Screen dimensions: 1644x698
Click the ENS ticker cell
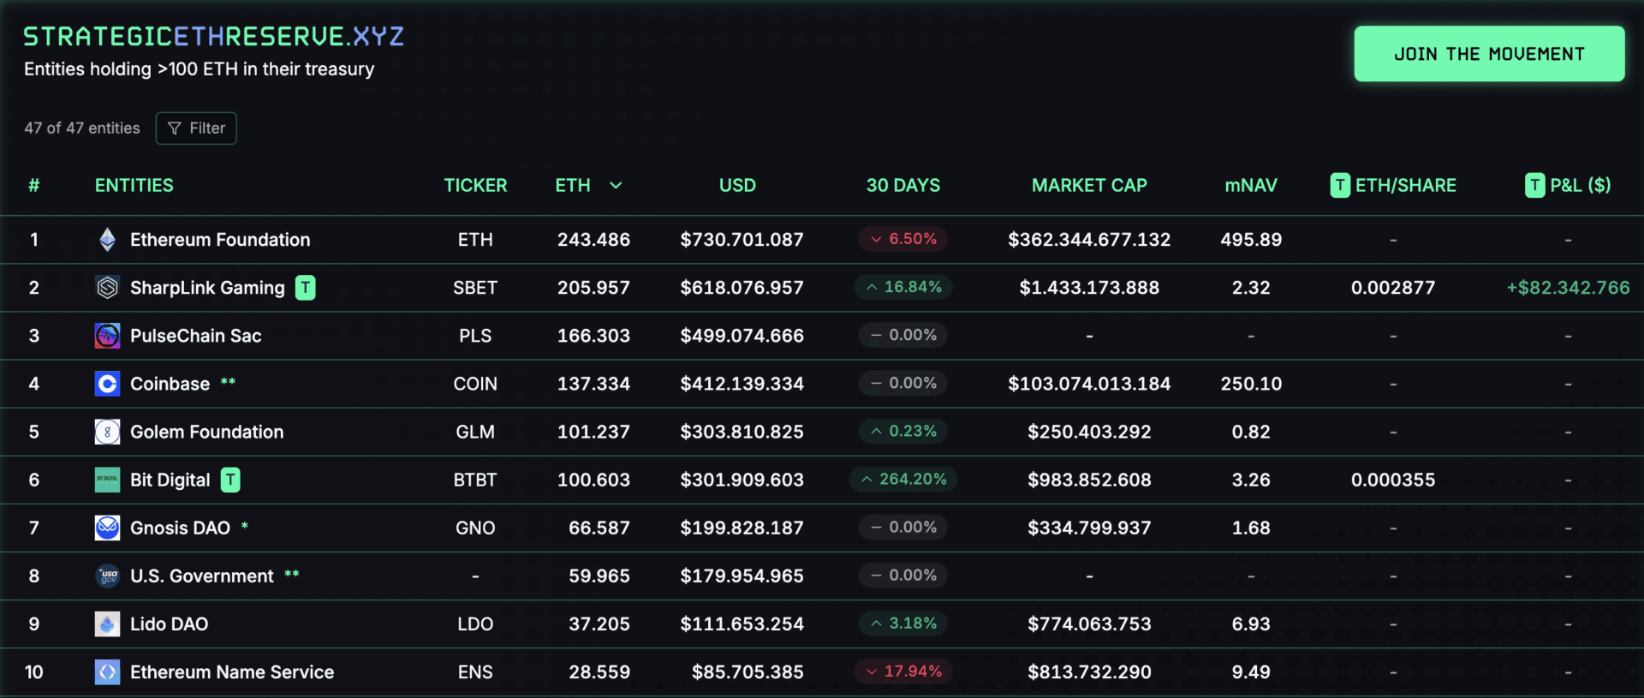[x=475, y=671]
